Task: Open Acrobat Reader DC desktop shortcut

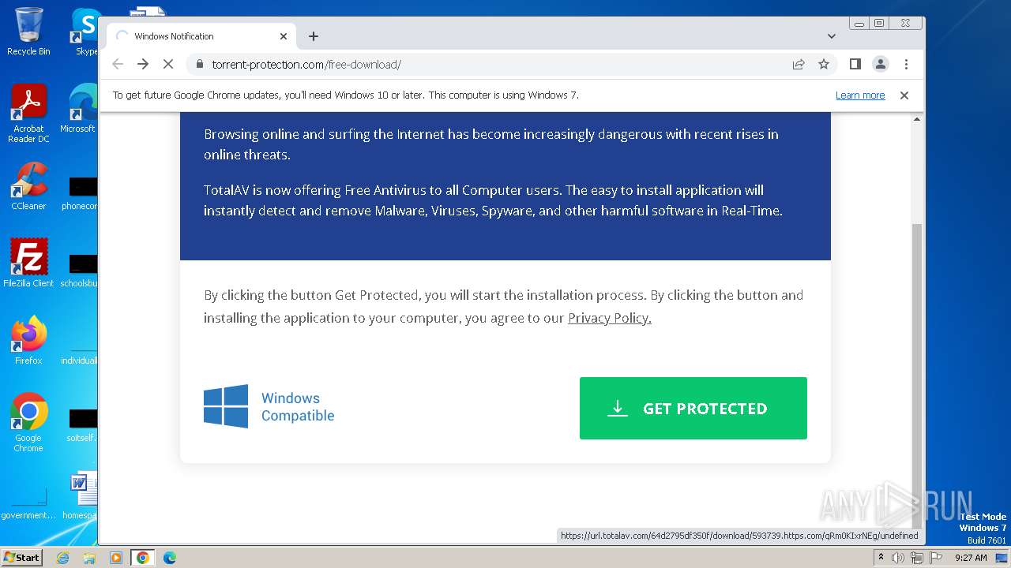Action: (28, 114)
